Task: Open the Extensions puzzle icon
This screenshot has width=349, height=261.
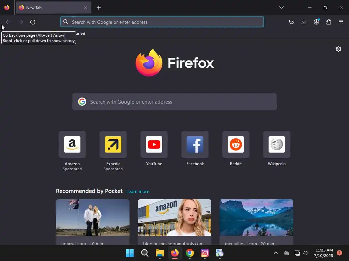Action: [329, 22]
